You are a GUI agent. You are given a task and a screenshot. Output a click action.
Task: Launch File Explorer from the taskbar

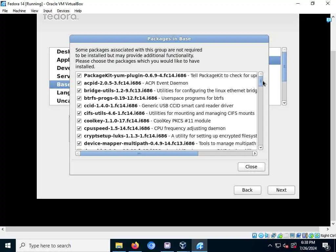point(119,245)
